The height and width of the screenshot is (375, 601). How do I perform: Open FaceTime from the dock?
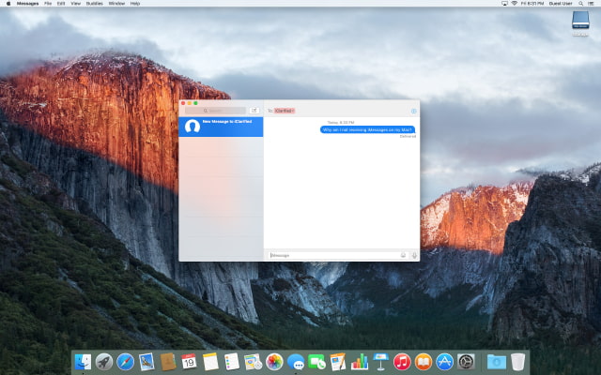(317, 362)
